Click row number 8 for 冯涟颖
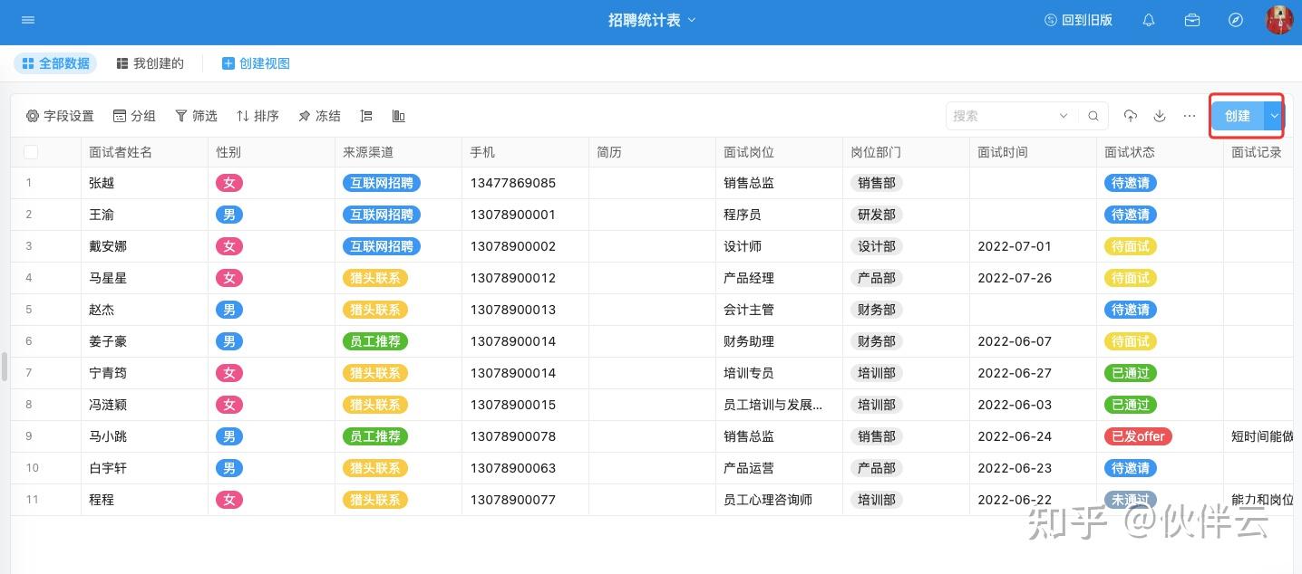Image resolution: width=1302 pixels, height=574 pixels. coord(29,405)
